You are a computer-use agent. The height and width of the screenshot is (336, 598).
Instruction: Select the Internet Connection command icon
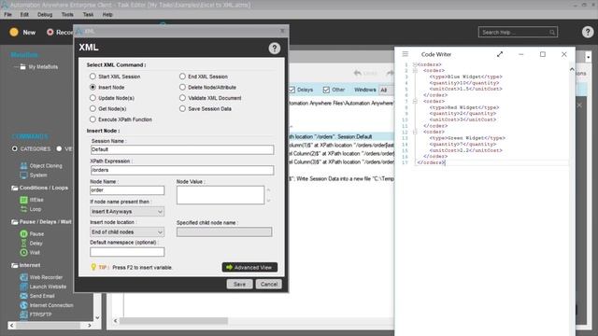(x=23, y=305)
